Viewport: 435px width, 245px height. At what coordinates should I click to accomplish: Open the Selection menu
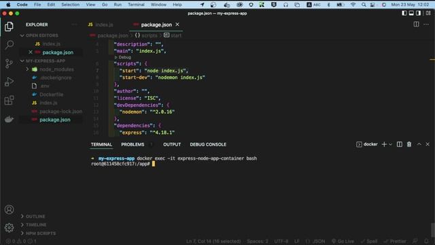tap(70, 5)
